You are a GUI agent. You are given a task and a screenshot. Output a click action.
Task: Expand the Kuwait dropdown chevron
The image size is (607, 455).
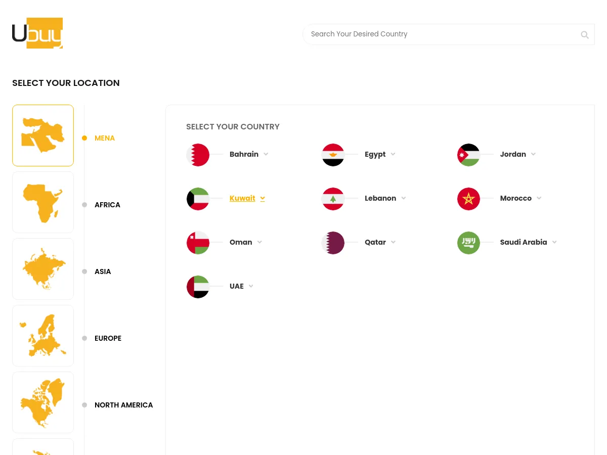point(263,199)
